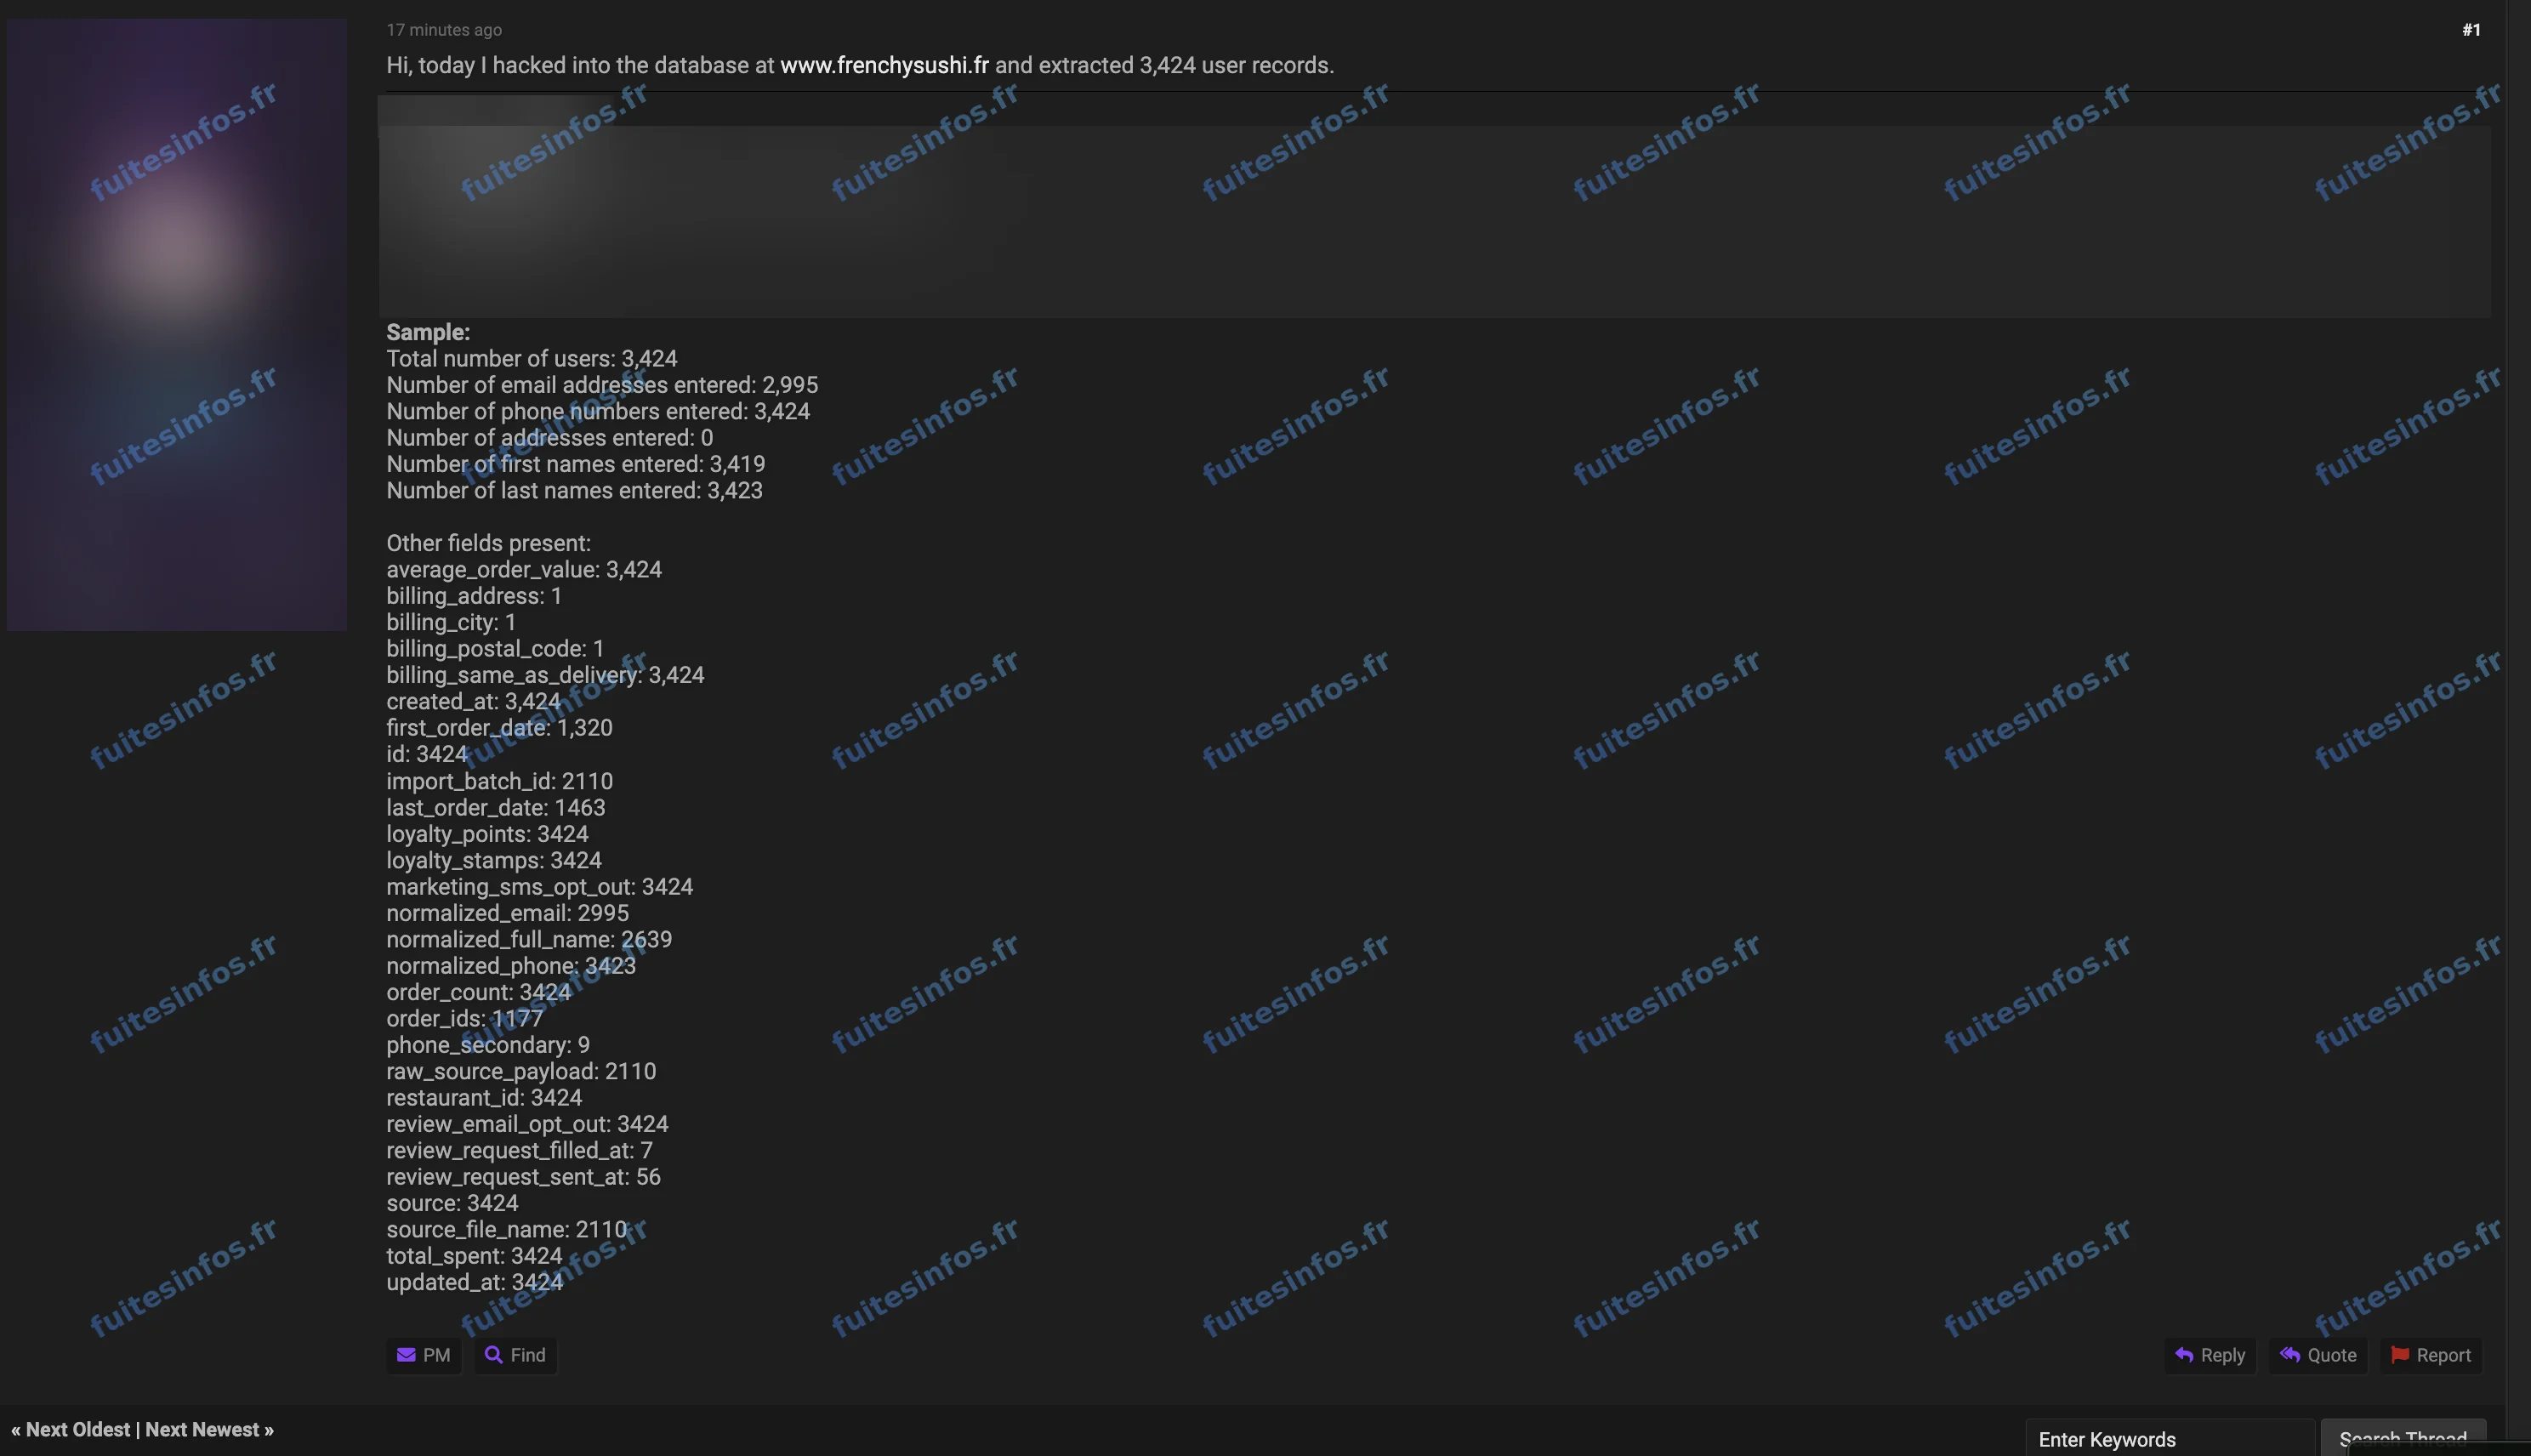Click the Quote double-arrow icon

click(2290, 1355)
